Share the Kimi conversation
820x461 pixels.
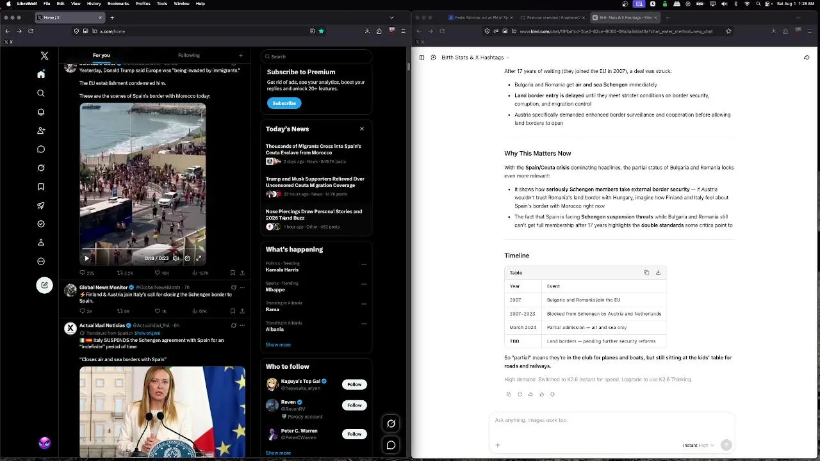(807, 58)
